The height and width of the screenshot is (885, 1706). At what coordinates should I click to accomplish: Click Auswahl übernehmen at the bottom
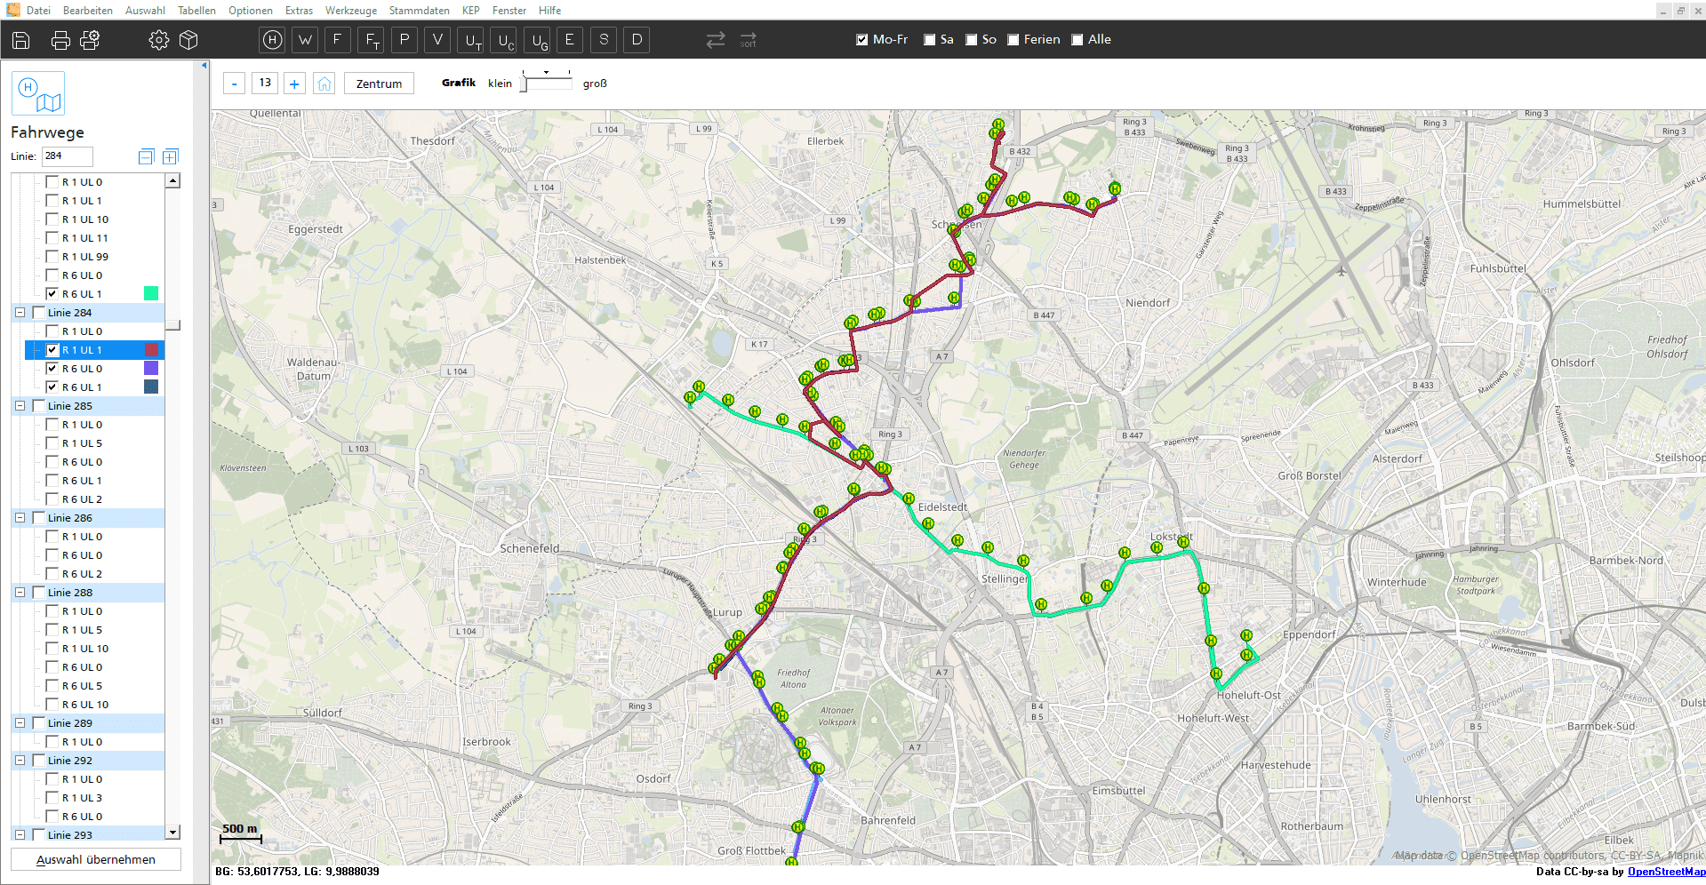(94, 859)
